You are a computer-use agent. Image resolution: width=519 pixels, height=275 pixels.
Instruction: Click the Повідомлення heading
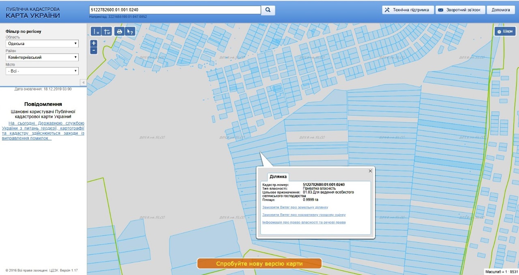pyautogui.click(x=43, y=104)
